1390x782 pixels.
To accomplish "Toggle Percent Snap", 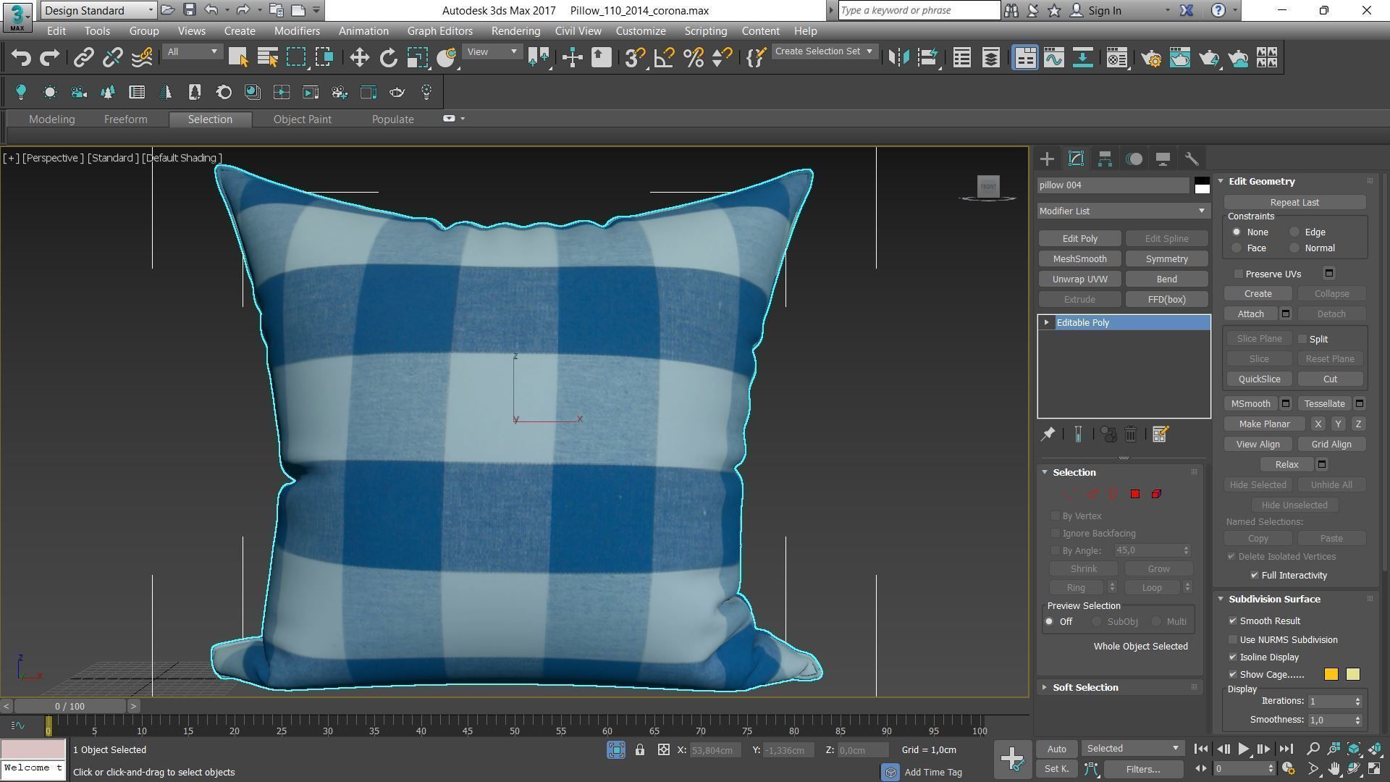I will tap(693, 58).
